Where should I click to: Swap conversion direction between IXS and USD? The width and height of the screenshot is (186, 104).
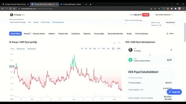click(x=150, y=55)
